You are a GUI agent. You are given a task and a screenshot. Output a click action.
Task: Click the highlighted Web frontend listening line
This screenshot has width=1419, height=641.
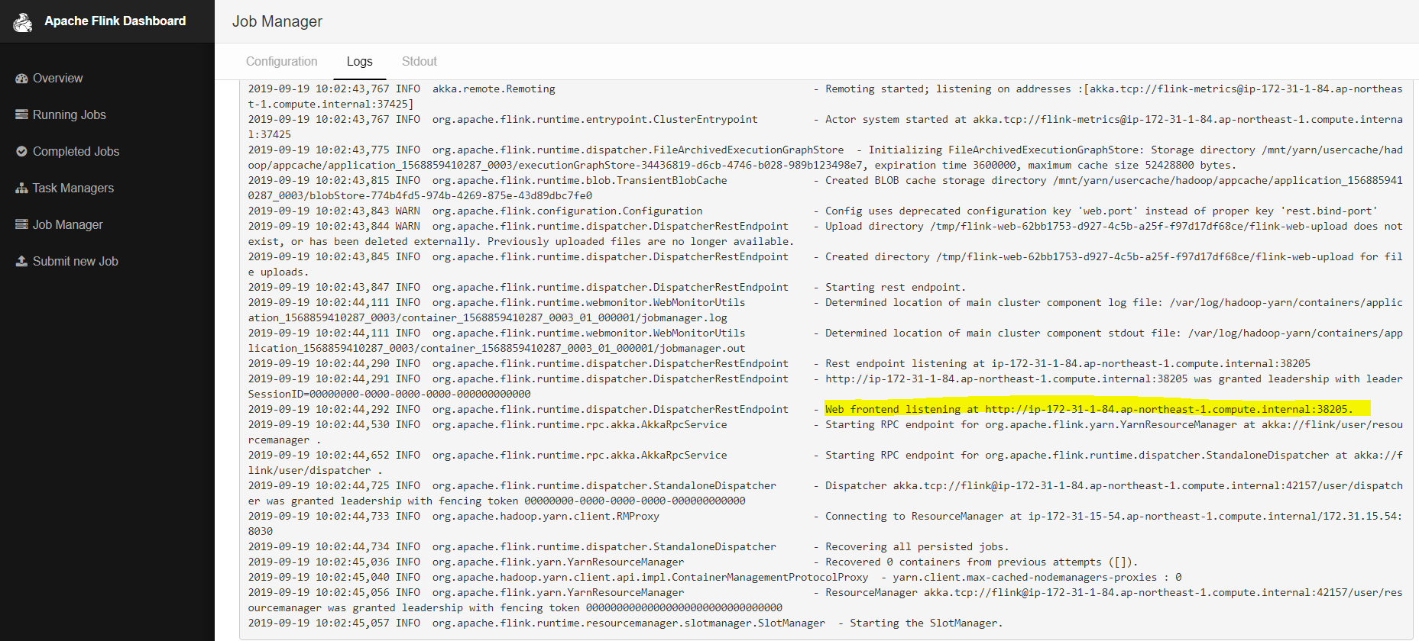(1089, 410)
